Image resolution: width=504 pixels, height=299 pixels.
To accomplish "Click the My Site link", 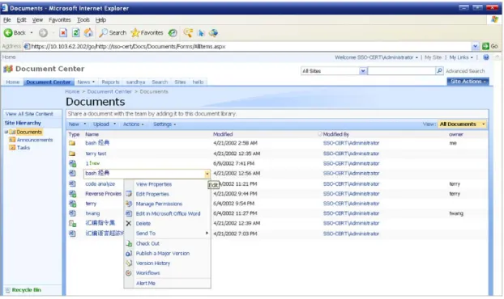I will [x=433, y=57].
